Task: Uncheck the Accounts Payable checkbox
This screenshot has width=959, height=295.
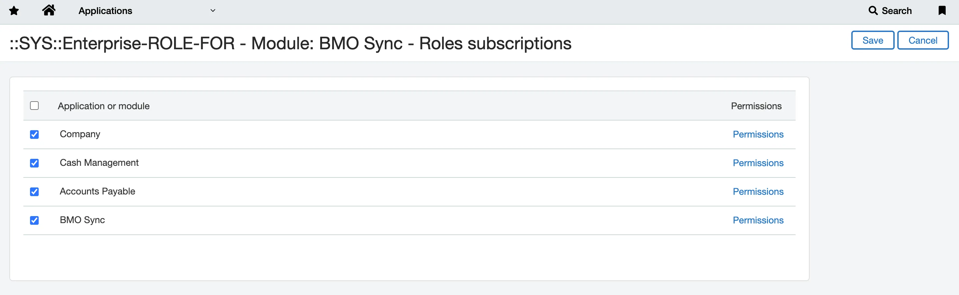Action: coord(34,192)
